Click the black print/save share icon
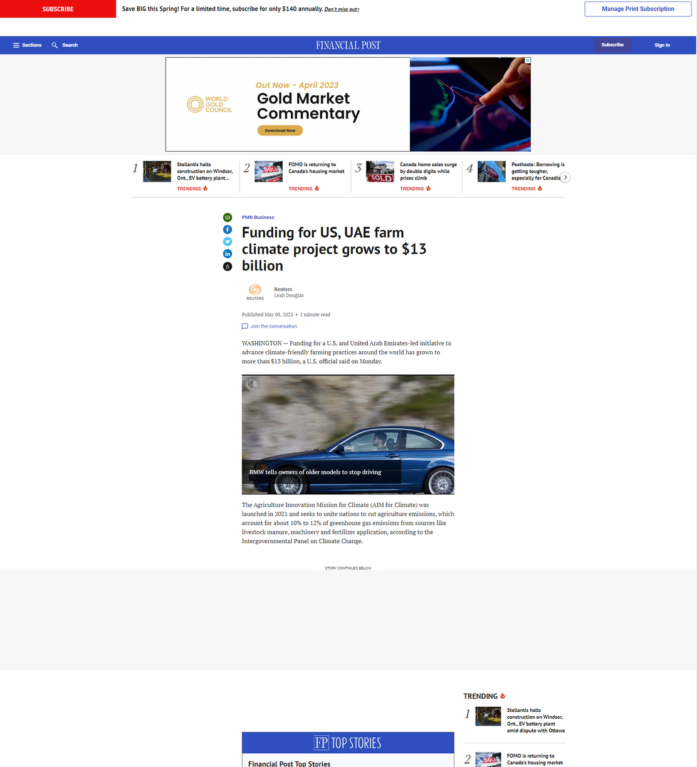Screen dimensions: 697x767 click(228, 266)
